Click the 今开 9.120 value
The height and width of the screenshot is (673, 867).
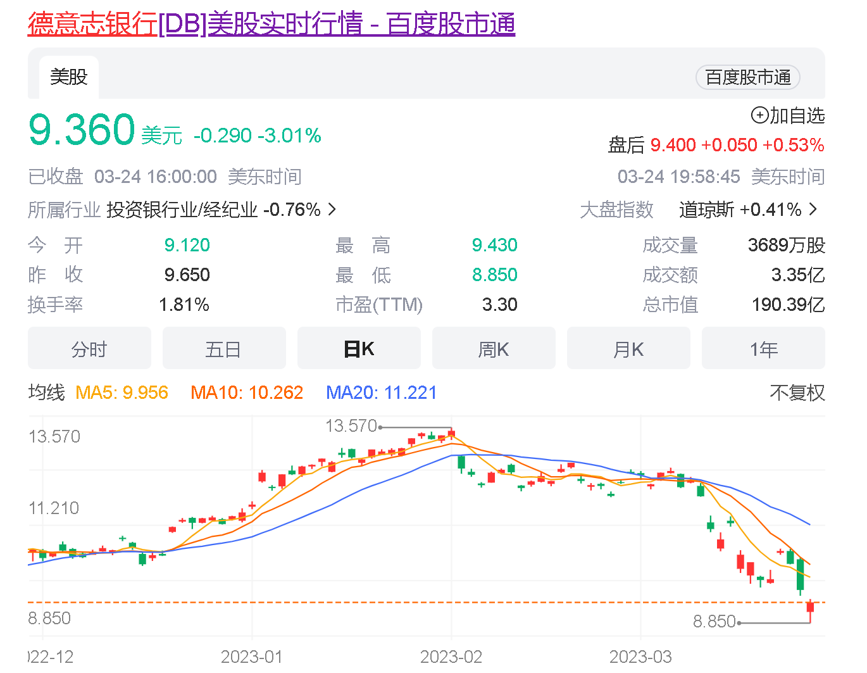187,245
